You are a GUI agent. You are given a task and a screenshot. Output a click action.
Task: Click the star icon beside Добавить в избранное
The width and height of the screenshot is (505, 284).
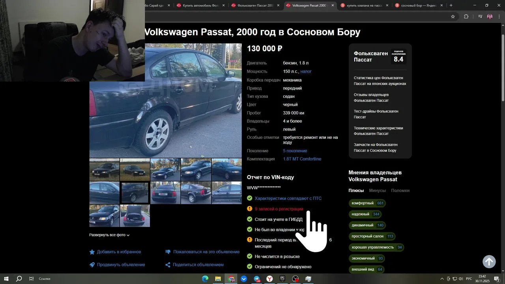pos(92,252)
